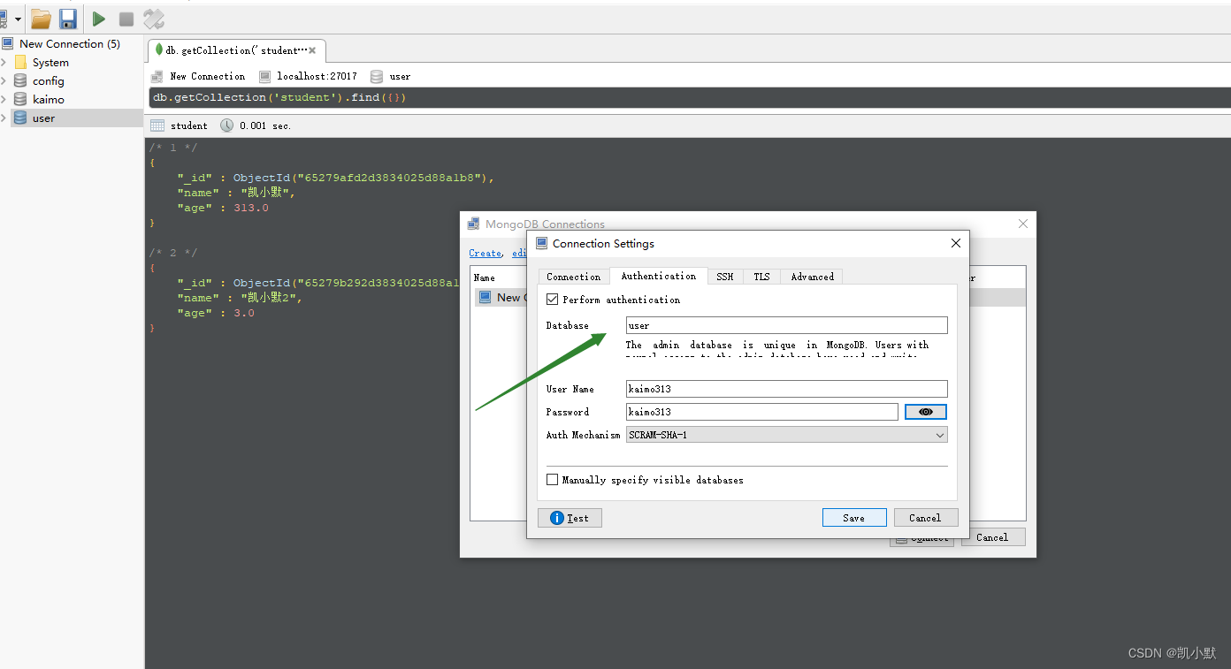1231x669 pixels.
Task: Expand the config database node
Action: pos(4,81)
